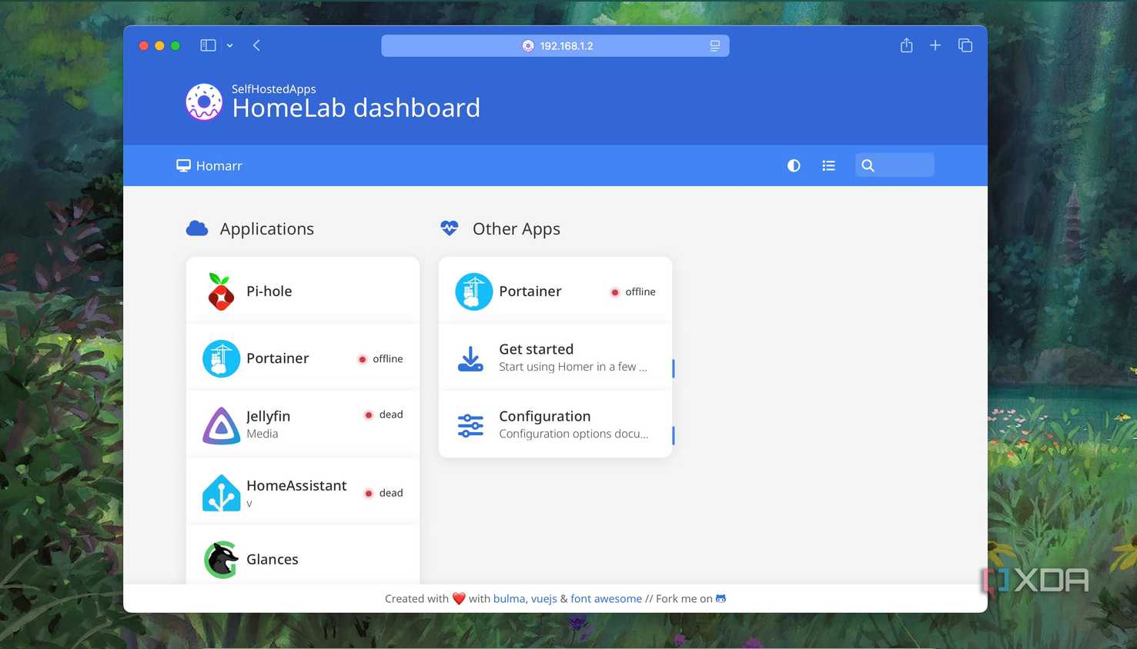The width and height of the screenshot is (1137, 649).
Task: Click the Pi-hole raspberry logo
Action: pyautogui.click(x=221, y=291)
